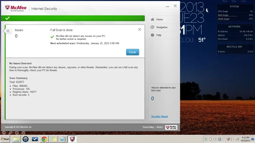Click the McAfee SECURE badge
Viewport: 255px width, 143px height.
pos(171,127)
